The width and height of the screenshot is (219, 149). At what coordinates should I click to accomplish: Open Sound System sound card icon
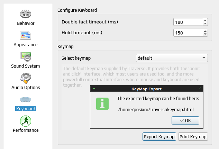(x=26, y=57)
